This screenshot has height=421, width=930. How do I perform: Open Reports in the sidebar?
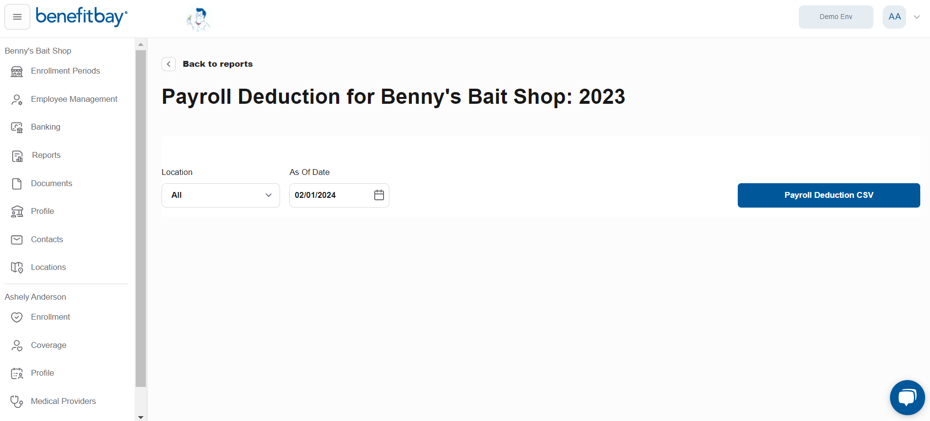pyautogui.click(x=46, y=155)
